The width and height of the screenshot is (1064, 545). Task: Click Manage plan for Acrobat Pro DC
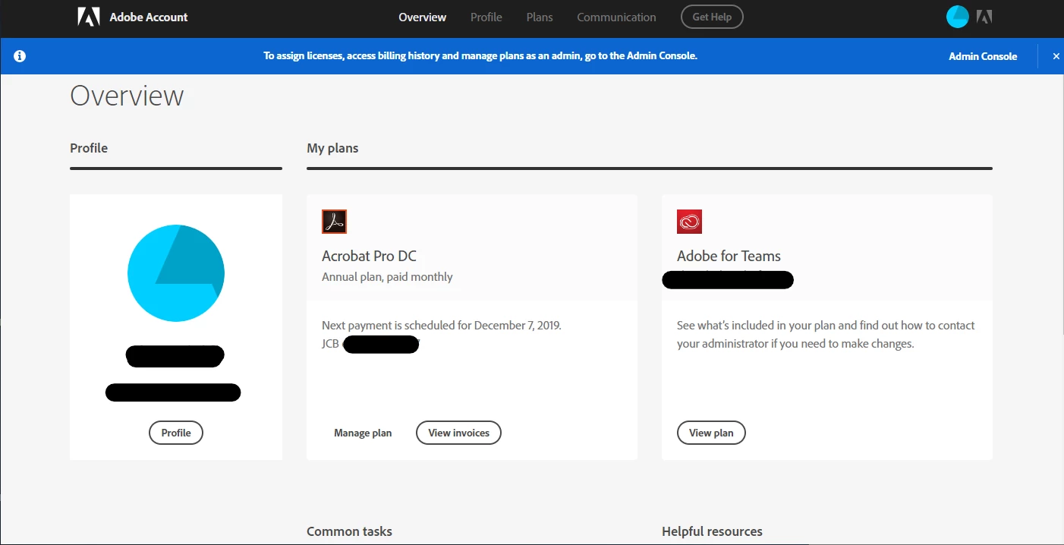click(x=363, y=433)
